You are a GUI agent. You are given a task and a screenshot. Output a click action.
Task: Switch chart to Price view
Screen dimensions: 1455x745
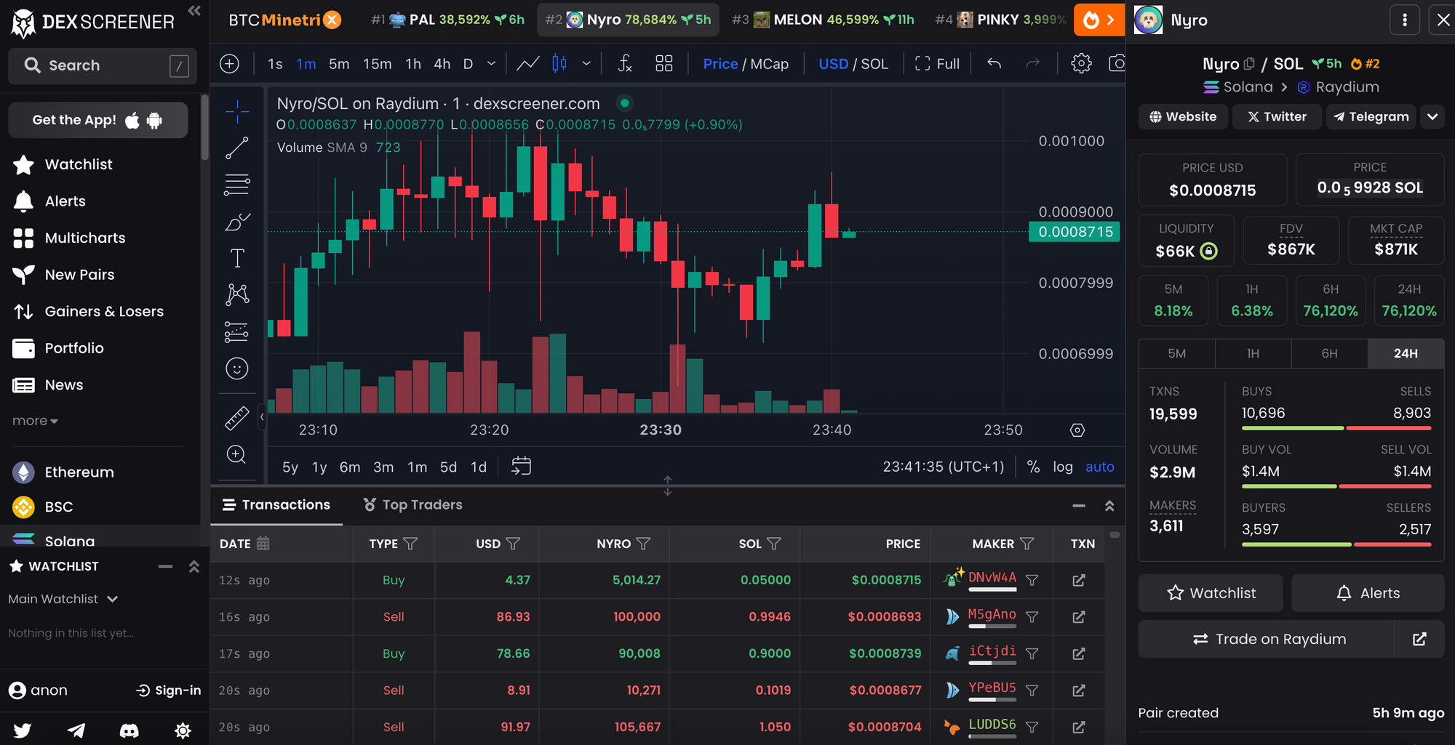720,64
